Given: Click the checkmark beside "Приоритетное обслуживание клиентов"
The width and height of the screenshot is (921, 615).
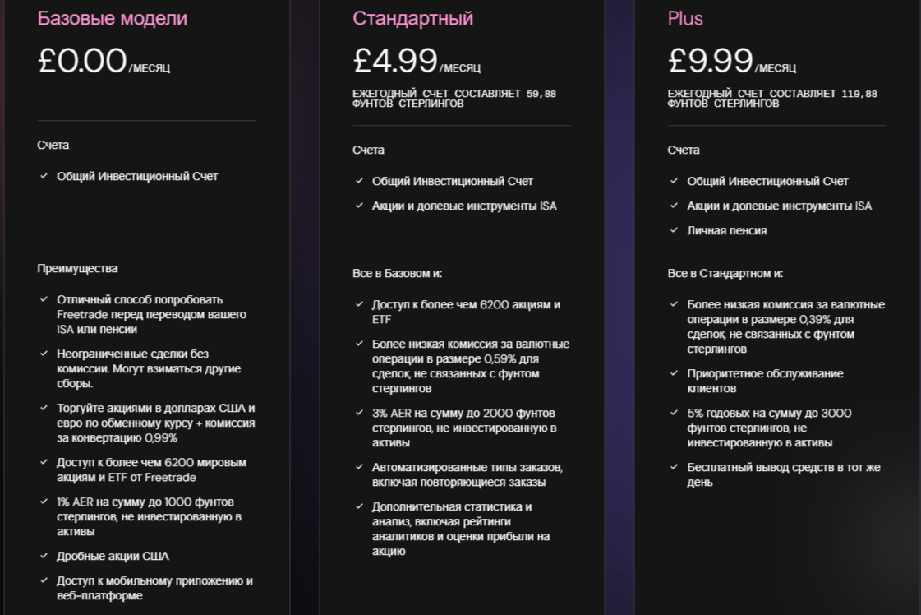Looking at the screenshot, I should pyautogui.click(x=675, y=374).
